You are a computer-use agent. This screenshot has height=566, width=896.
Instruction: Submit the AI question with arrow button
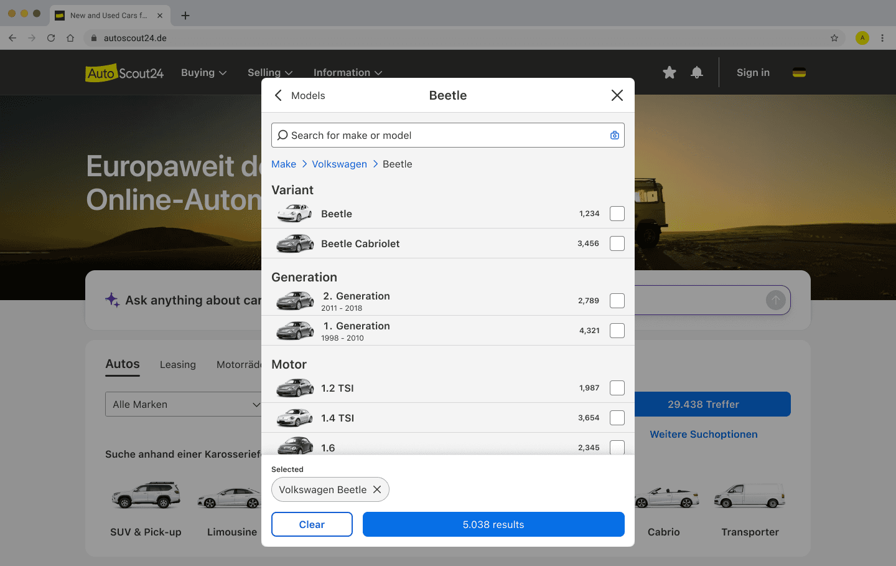(775, 300)
